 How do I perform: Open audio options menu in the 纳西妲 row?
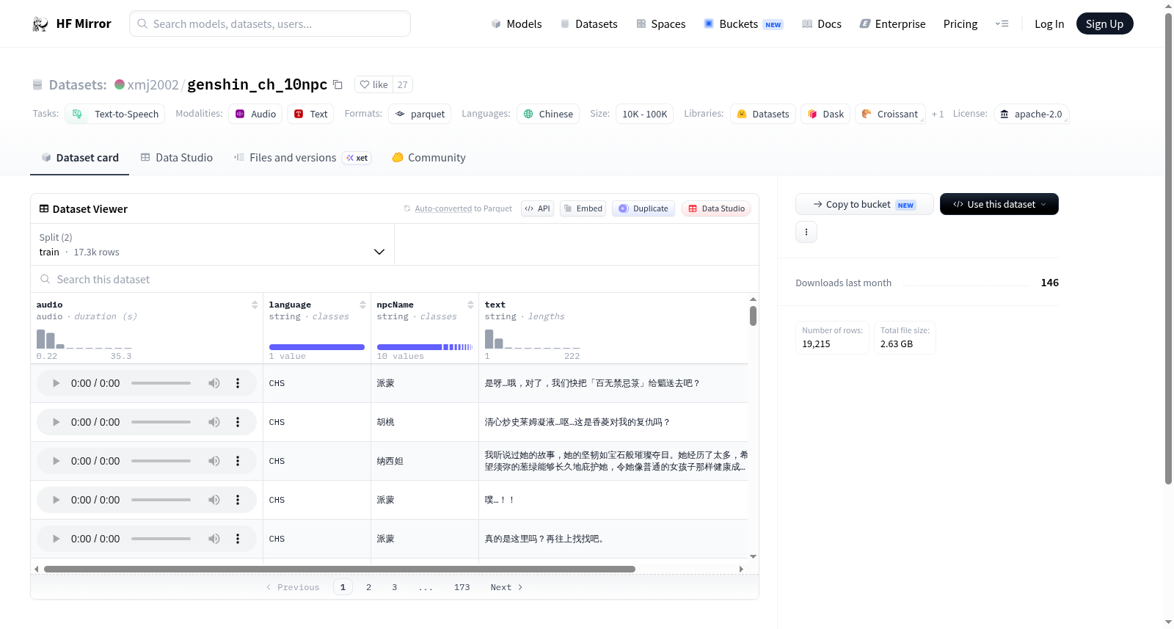pyautogui.click(x=237, y=461)
